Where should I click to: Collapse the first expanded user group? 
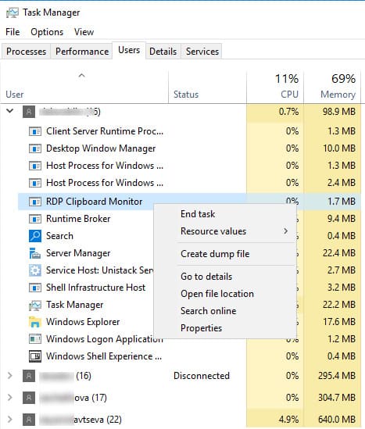[10, 111]
